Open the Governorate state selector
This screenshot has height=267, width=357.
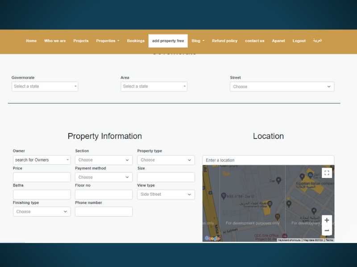coord(45,86)
